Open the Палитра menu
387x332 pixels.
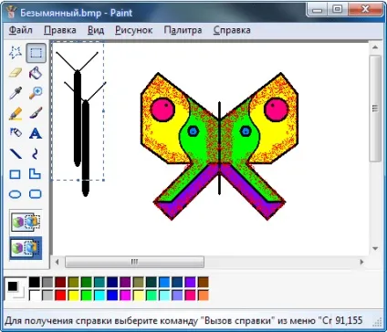[x=183, y=30]
